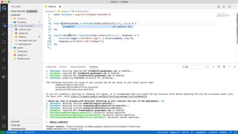Open the Testing flask view
238x134 pixels.
[4, 60]
